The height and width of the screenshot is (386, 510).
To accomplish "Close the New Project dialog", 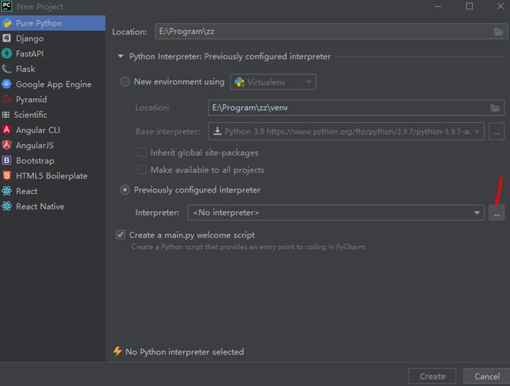I will pyautogui.click(x=500, y=6).
